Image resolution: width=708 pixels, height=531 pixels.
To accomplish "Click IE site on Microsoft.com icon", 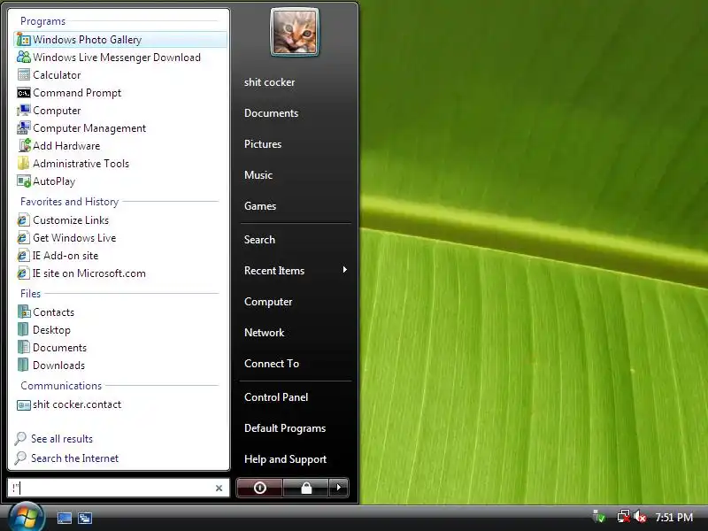I will [23, 273].
